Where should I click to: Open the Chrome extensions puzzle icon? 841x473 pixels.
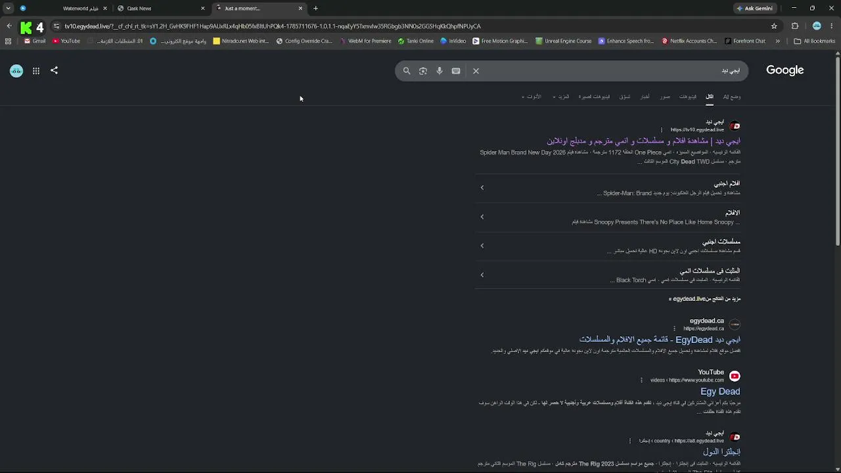pyautogui.click(x=795, y=26)
